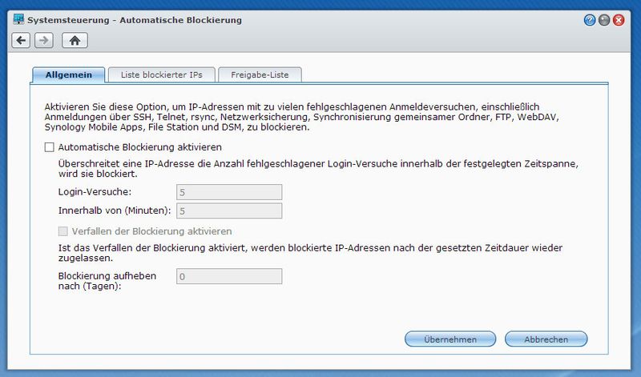
Task: Focus the Login-Versuche input field
Action: [x=229, y=192]
